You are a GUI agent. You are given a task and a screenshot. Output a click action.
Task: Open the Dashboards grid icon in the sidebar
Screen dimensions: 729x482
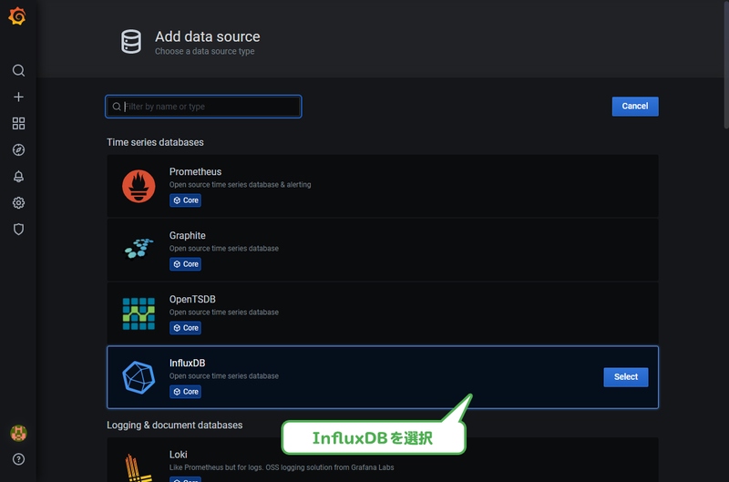[x=18, y=123]
